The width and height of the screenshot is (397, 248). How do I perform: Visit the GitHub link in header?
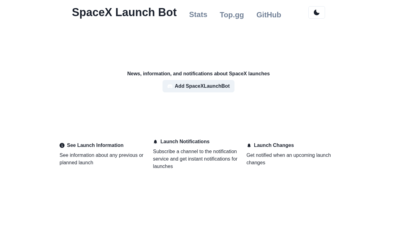269,15
